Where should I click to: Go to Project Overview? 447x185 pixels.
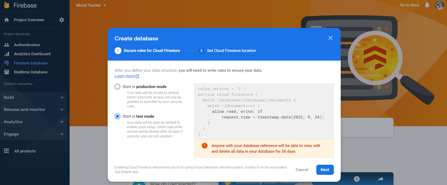click(x=29, y=20)
